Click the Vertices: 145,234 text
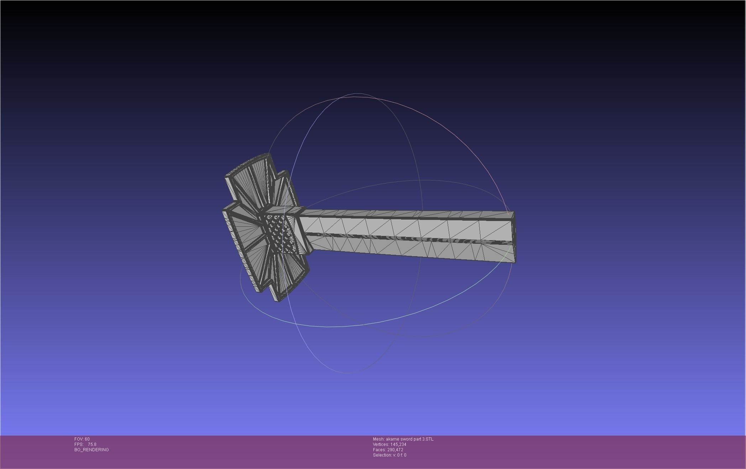Viewport: 746px width, 469px height. pos(390,444)
